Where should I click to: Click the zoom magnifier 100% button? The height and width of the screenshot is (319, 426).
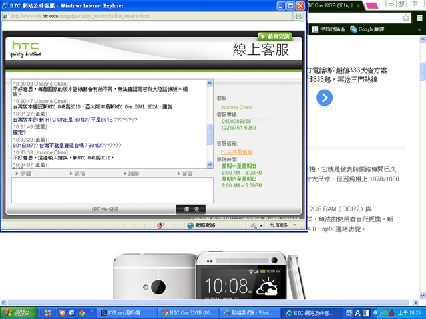pyautogui.click(x=278, y=225)
